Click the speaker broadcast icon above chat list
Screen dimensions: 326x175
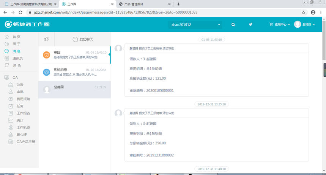point(46,39)
